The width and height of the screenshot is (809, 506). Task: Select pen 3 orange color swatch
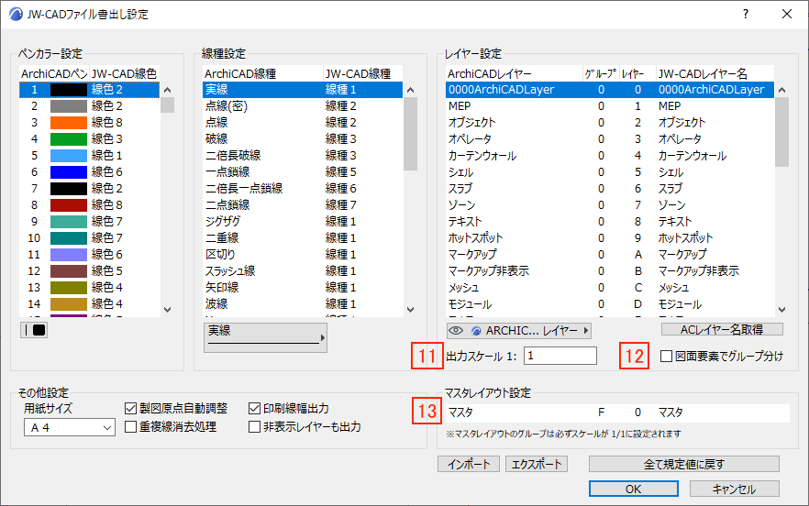[69, 123]
